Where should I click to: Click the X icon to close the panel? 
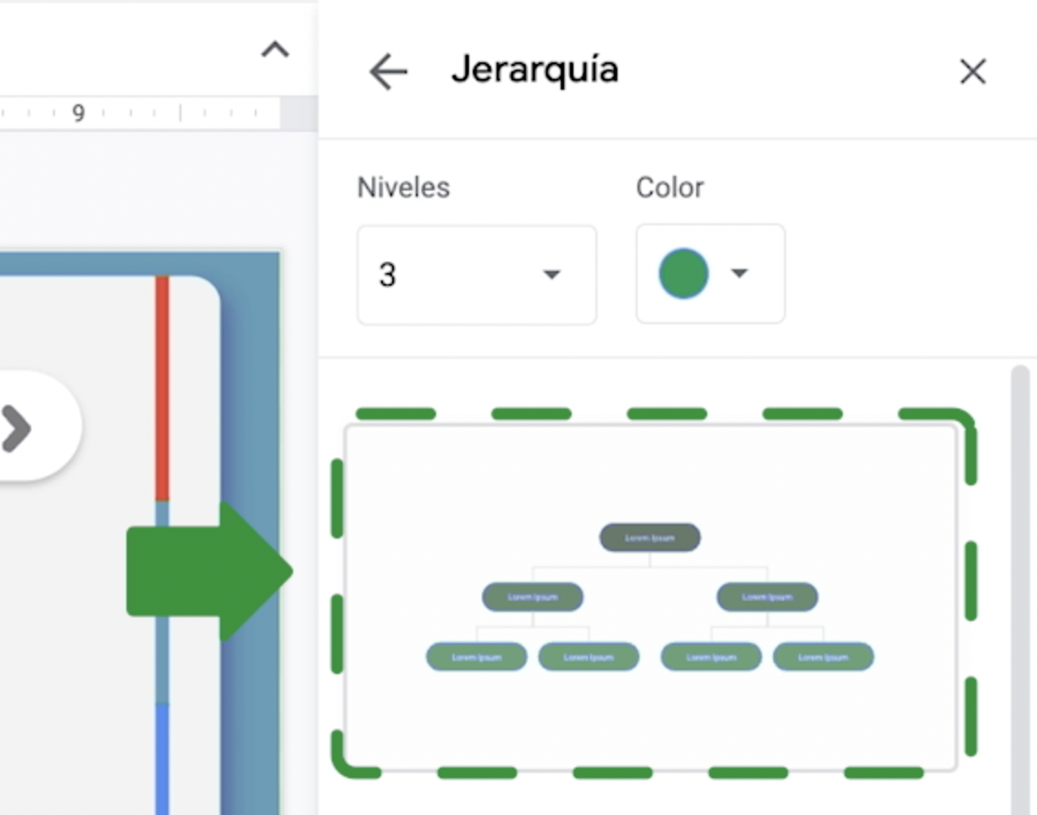point(973,71)
